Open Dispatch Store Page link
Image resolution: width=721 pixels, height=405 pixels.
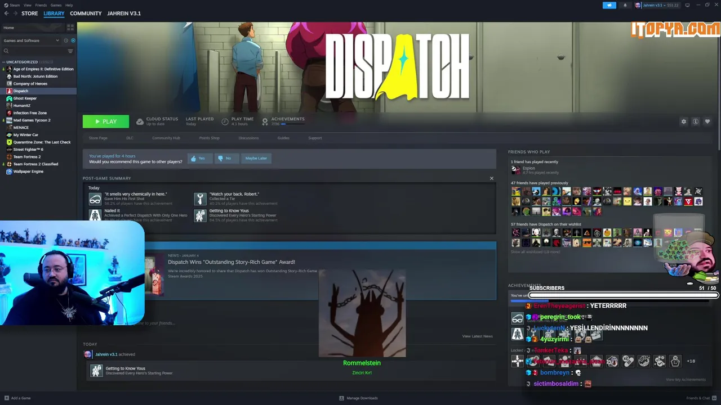coord(98,138)
